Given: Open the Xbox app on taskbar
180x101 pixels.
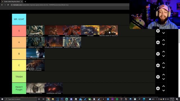Looking at the screenshot, I should (90, 99).
